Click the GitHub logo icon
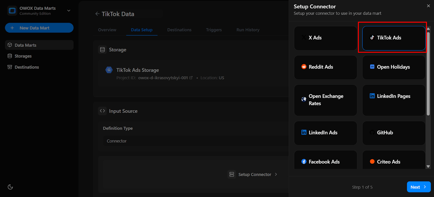This screenshot has width=434, height=197. point(372,132)
